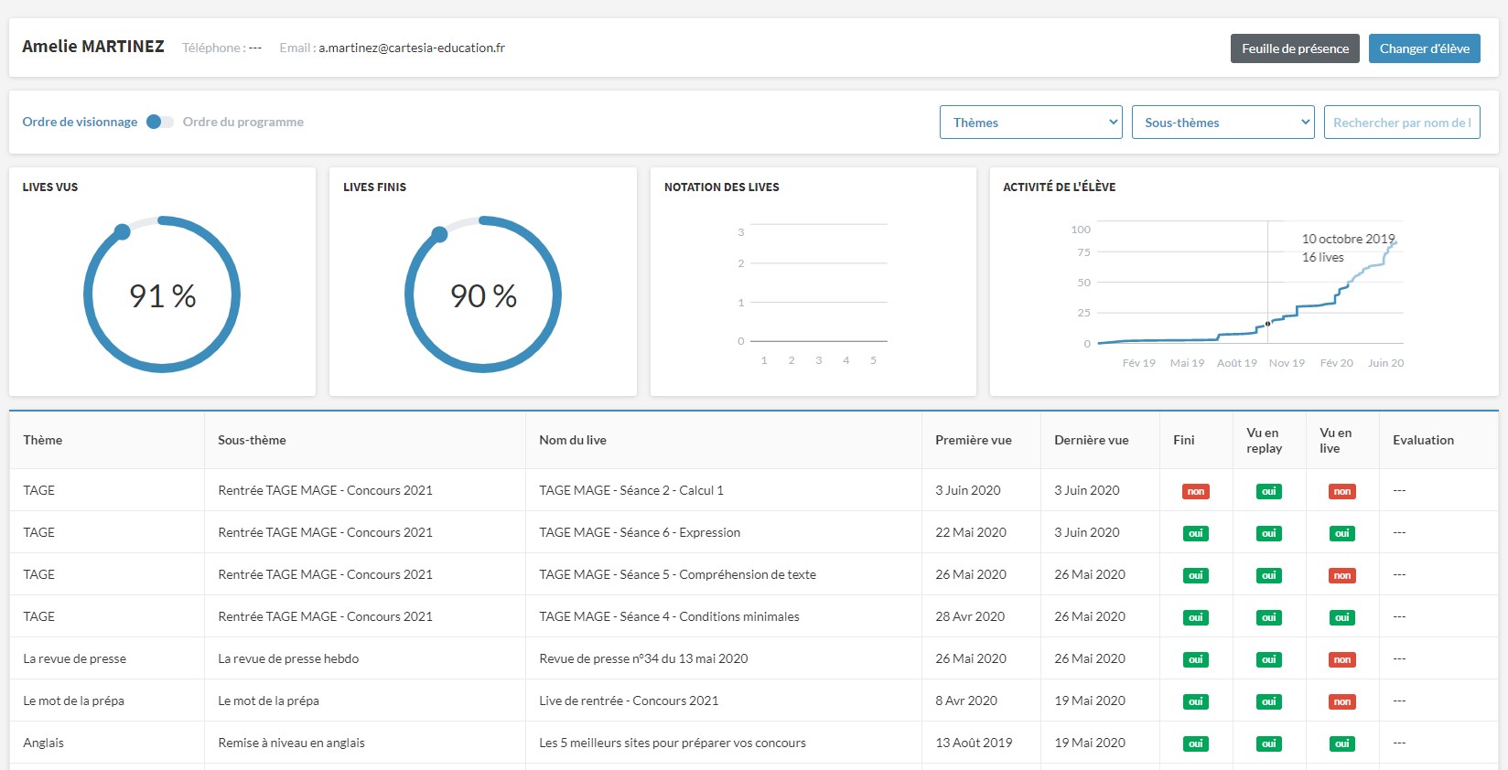Screen dimensions: 1508x770
Task: Select the Ordre de visionnage label
Action: 80,122
